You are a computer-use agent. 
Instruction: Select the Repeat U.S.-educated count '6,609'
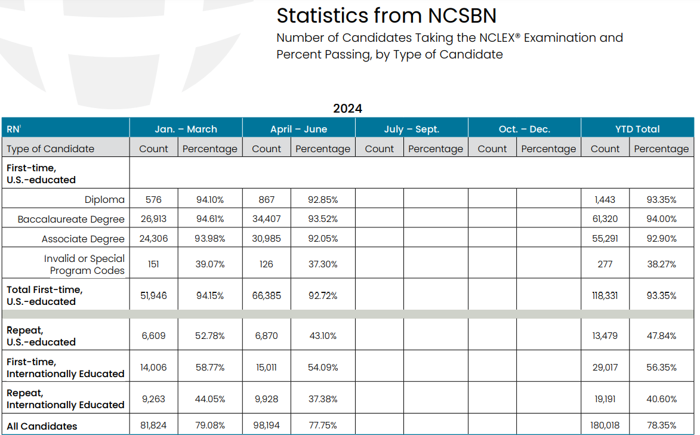pyautogui.click(x=153, y=336)
